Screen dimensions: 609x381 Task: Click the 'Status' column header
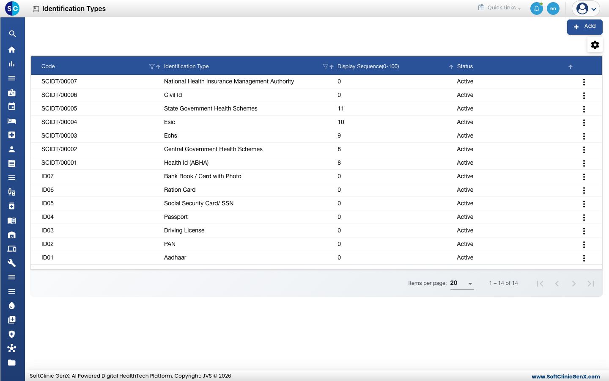click(465, 66)
